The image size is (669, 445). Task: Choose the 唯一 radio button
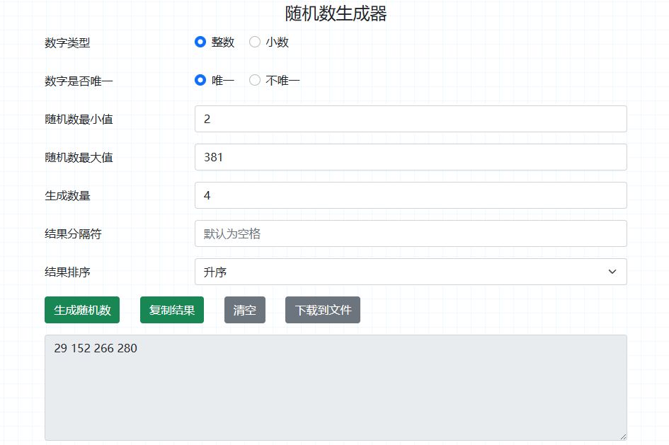click(200, 80)
